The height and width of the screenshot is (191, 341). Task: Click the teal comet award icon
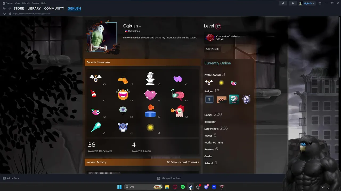96,127
